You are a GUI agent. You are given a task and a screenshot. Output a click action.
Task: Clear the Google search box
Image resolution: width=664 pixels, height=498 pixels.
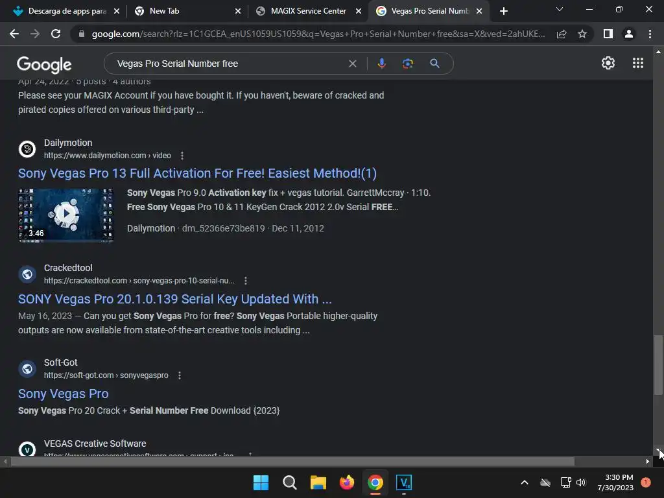[352, 64]
